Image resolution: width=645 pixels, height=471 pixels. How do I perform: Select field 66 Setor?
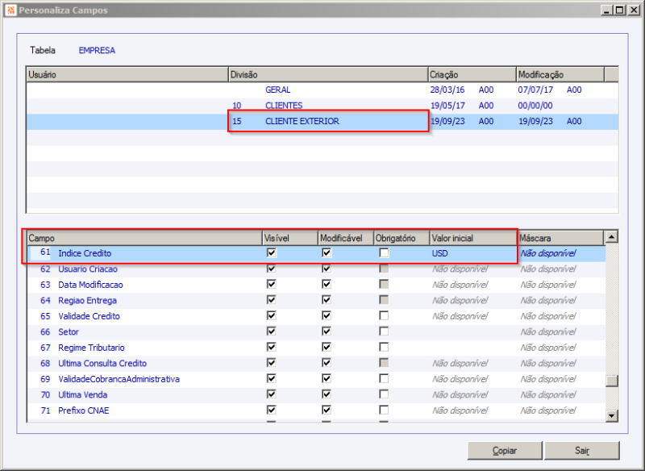(x=316, y=331)
